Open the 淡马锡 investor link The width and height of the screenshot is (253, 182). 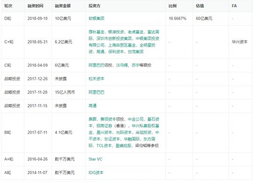122,65
